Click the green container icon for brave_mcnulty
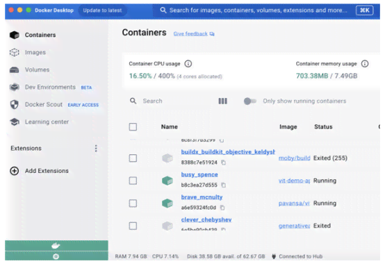This screenshot has height=266, width=385. pyautogui.click(x=167, y=203)
